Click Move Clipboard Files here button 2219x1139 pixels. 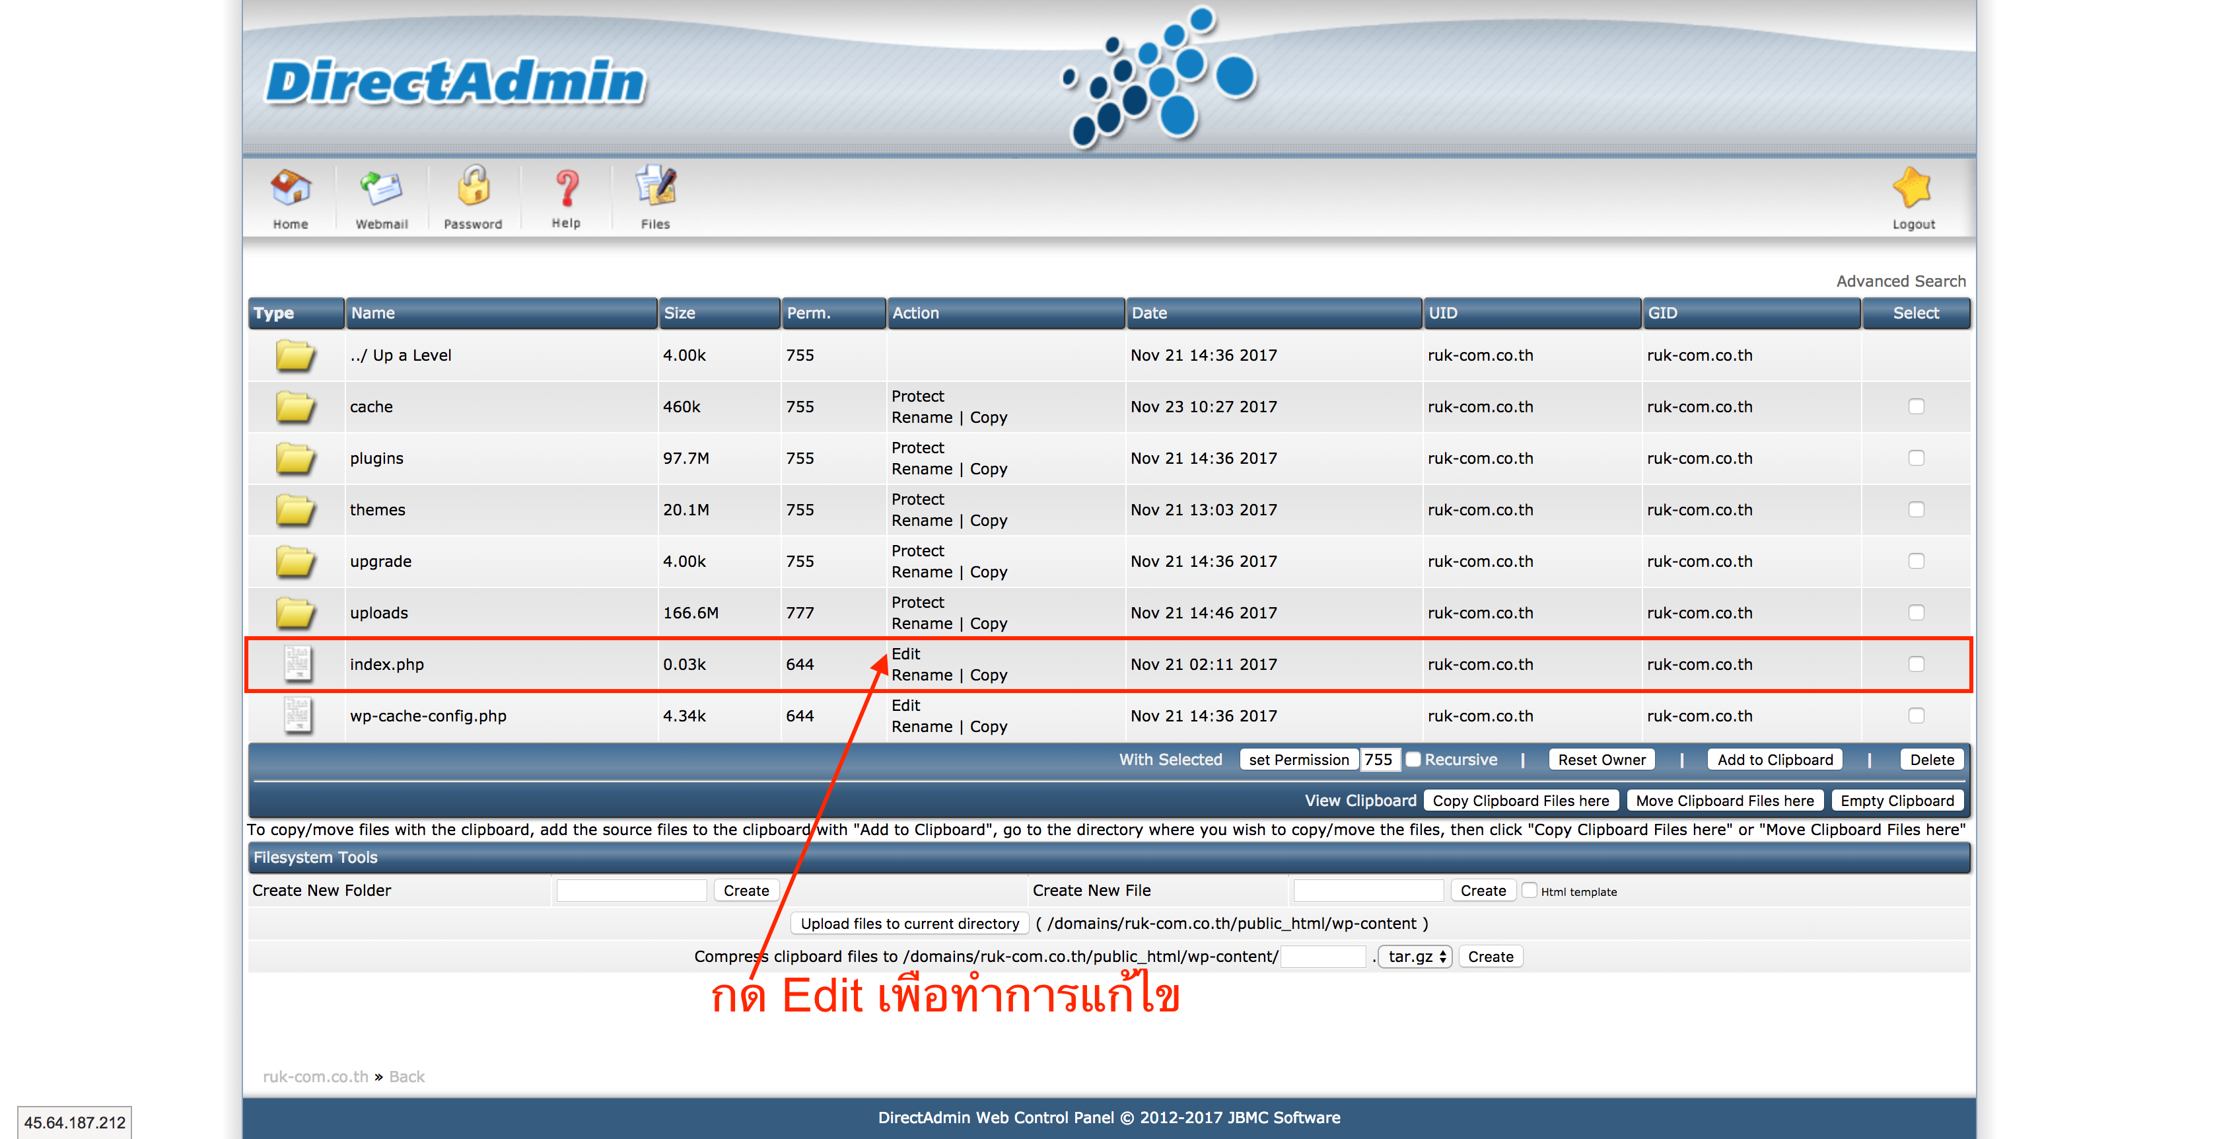tap(1724, 801)
